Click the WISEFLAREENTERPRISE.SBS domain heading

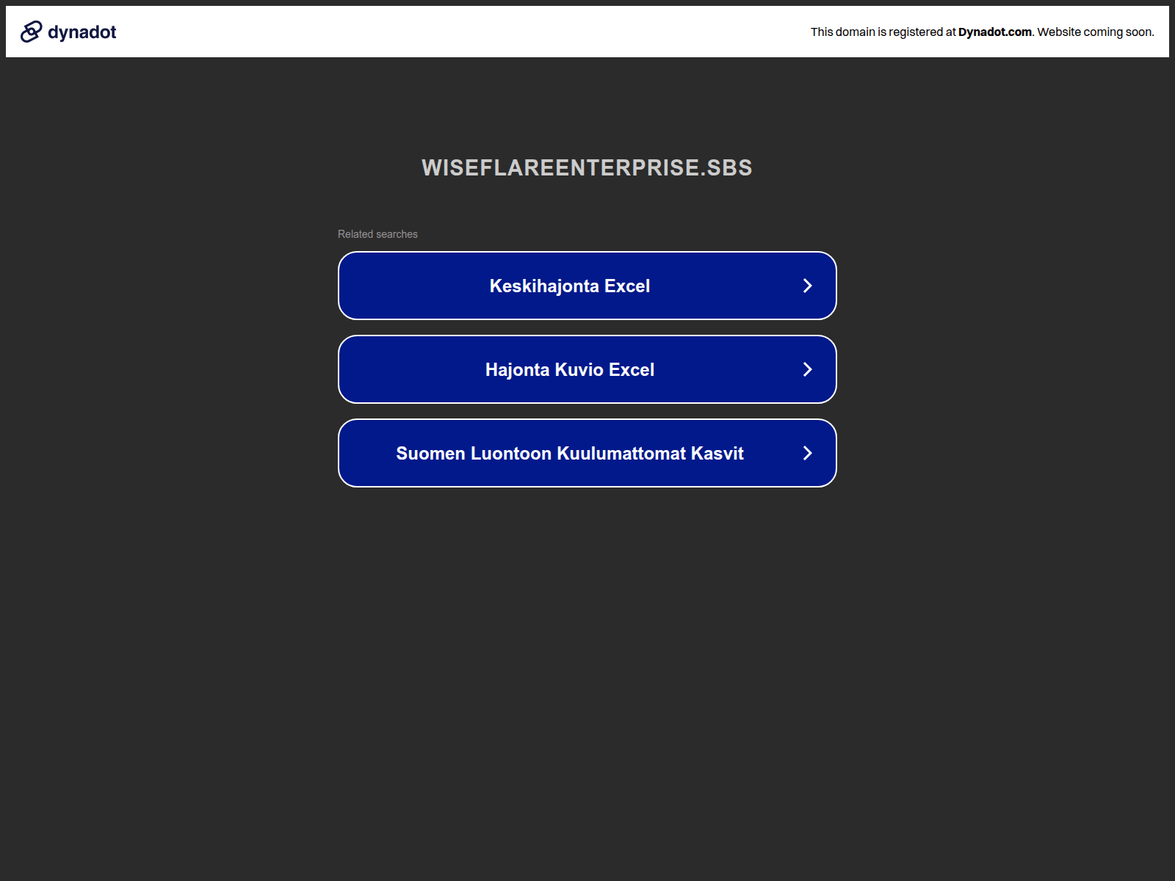(x=587, y=167)
